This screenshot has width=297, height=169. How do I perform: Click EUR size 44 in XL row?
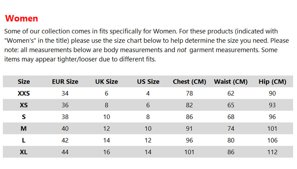65,152
